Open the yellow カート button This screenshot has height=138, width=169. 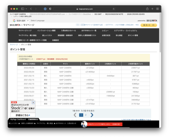pyautogui.click(x=149, y=25)
